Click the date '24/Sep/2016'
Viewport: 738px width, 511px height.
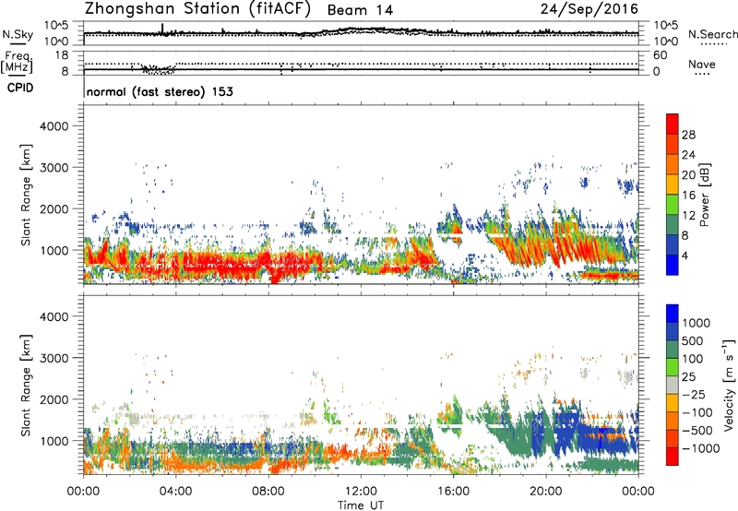(589, 9)
